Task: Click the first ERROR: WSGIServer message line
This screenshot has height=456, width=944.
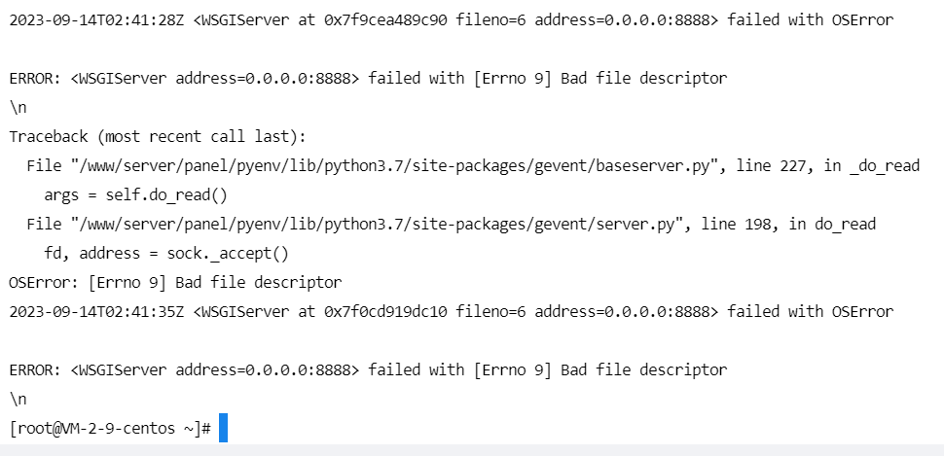Action: 368,79
